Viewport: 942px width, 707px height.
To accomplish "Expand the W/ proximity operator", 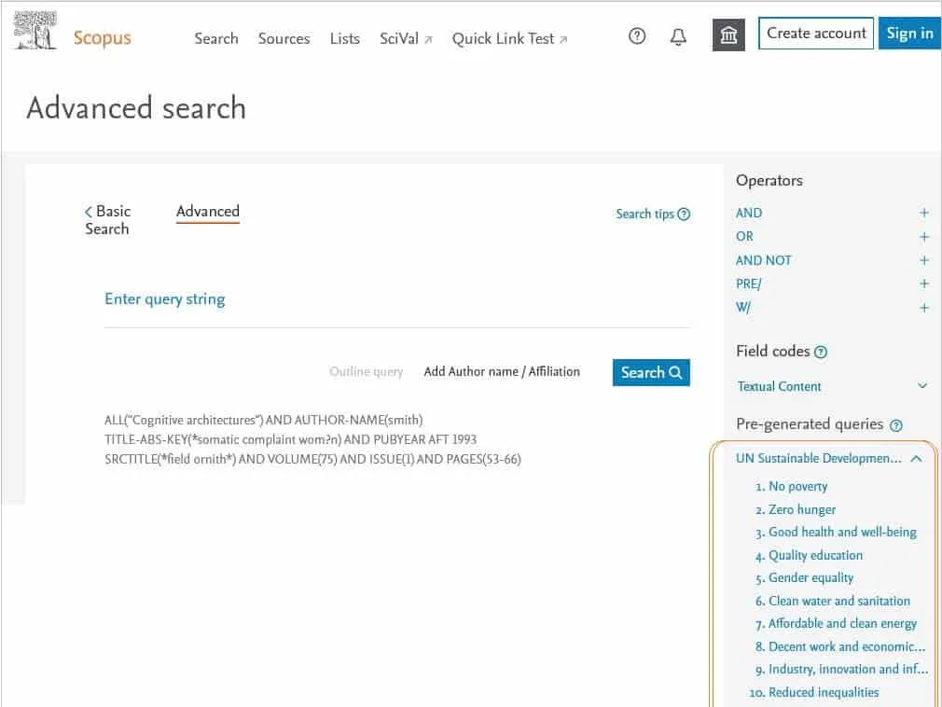I will [923, 307].
